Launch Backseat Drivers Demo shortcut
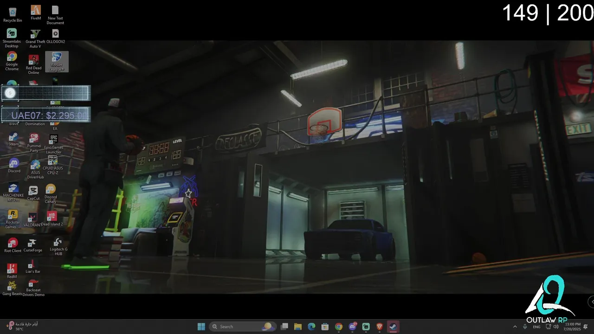 point(33,289)
